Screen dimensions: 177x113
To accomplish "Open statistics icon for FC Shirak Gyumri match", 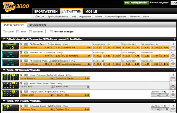I will 21,44.
